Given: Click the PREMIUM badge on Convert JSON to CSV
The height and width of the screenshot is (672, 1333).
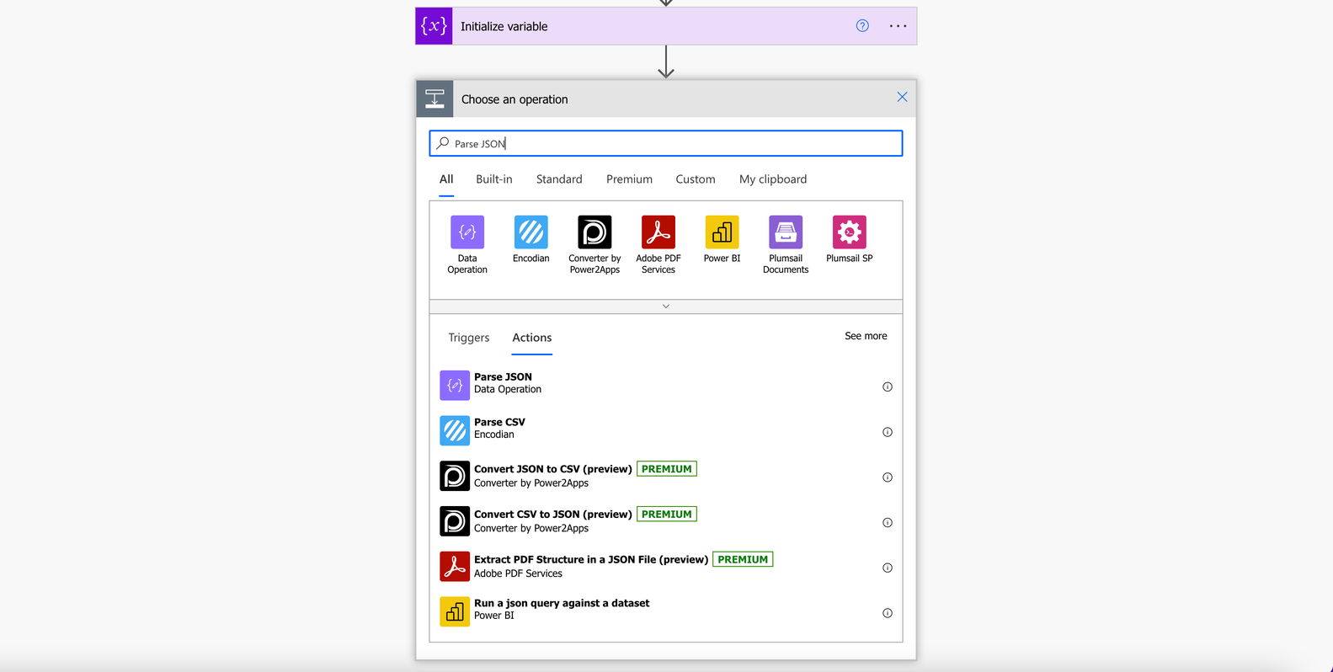Looking at the screenshot, I should (667, 469).
